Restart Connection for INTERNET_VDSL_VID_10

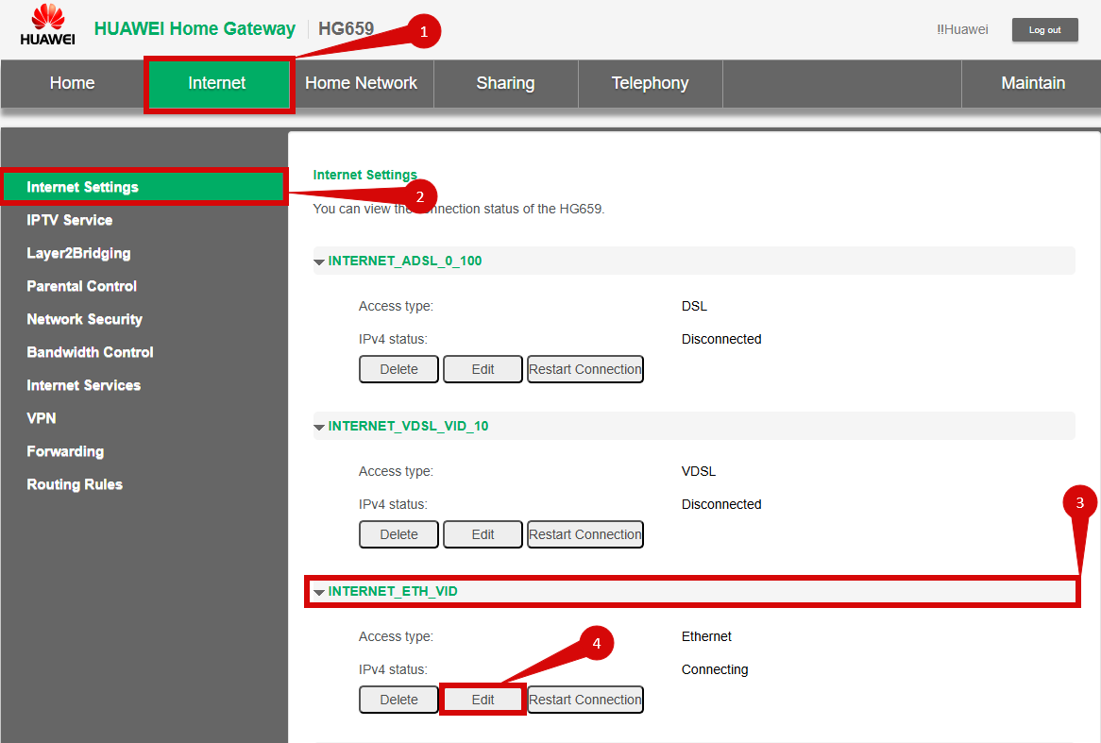tap(584, 534)
